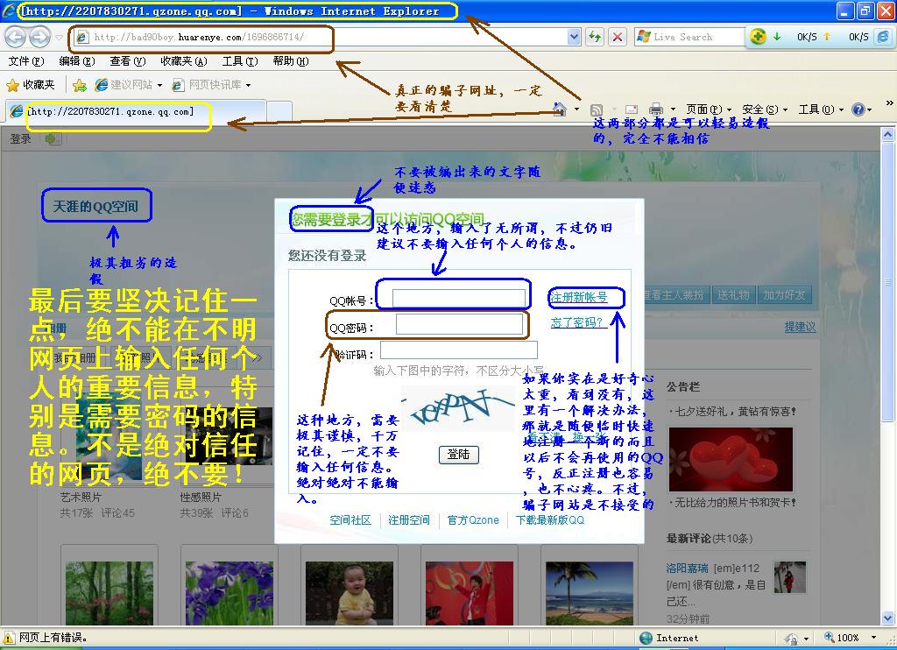Open 洛阳嘉瑞 commenter profile link

tap(687, 569)
